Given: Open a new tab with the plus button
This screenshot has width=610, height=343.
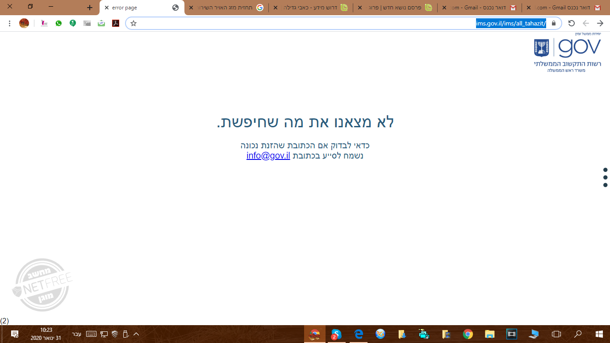Looking at the screenshot, I should [90, 8].
